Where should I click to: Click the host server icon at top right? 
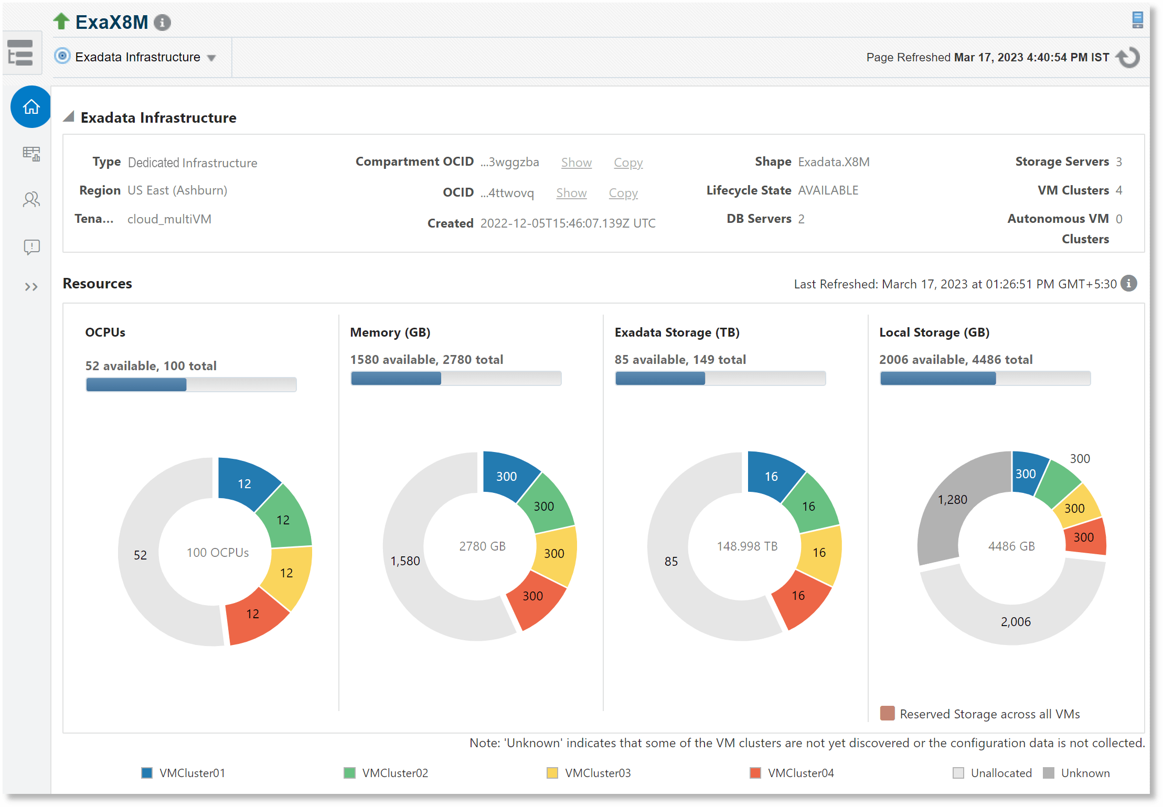pyautogui.click(x=1137, y=20)
